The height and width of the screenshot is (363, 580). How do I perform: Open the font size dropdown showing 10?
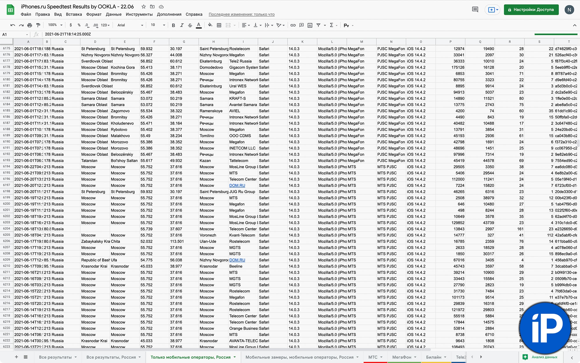pyautogui.click(x=158, y=25)
